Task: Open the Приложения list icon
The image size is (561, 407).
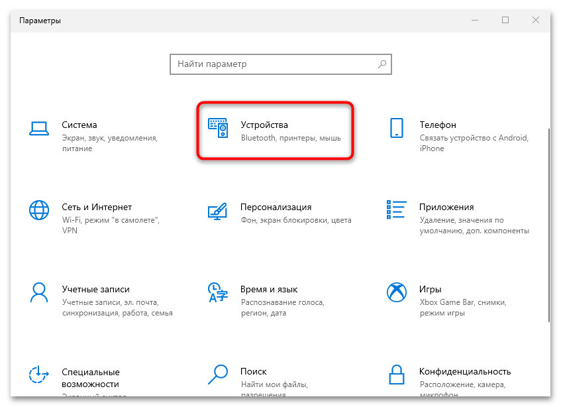Action: point(396,210)
